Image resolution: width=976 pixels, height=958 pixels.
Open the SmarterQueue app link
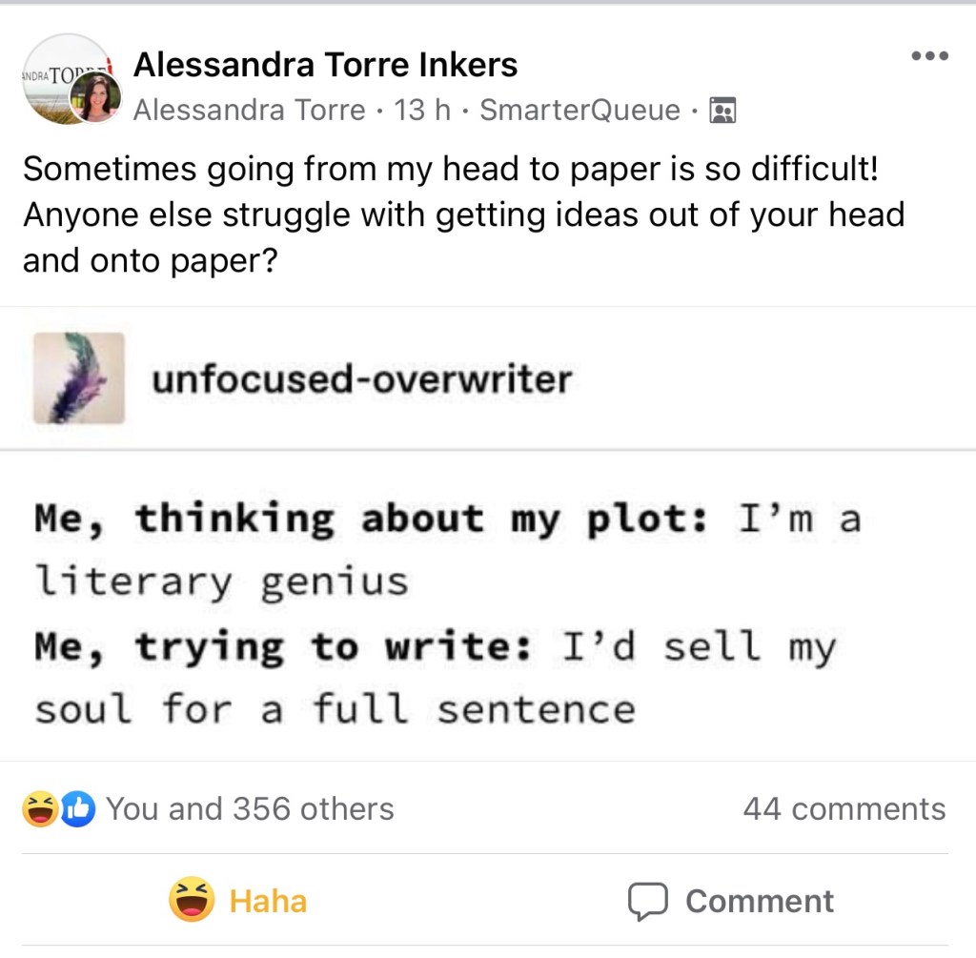(x=579, y=111)
